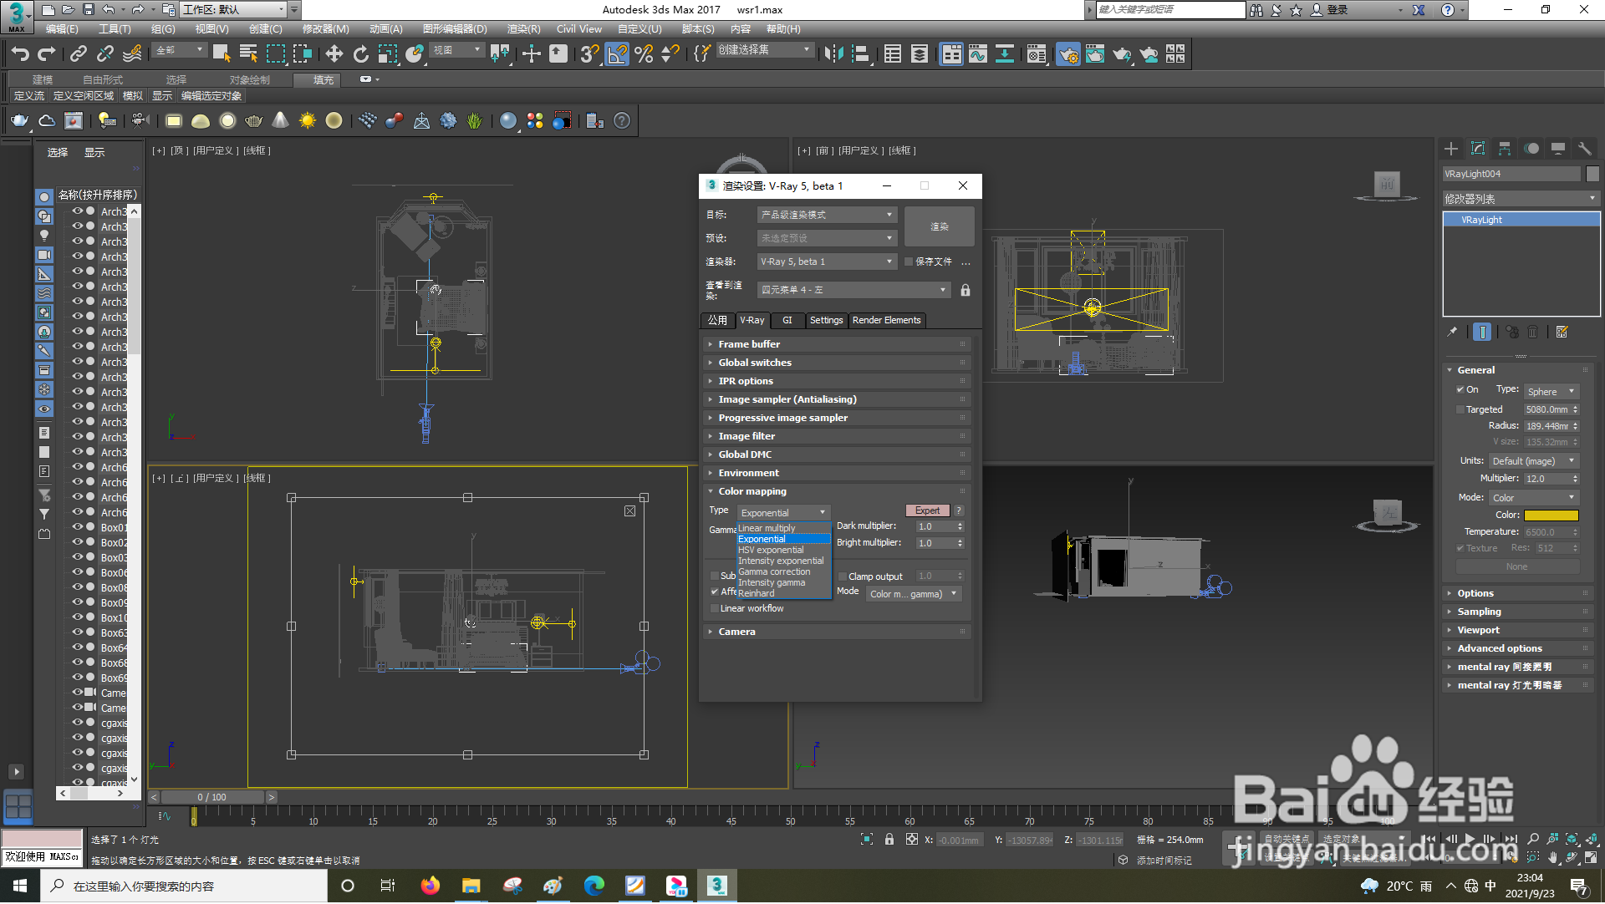Toggle visibility of Box64 in scene explorer
Viewport: 1605px width, 904px height.
[78, 648]
